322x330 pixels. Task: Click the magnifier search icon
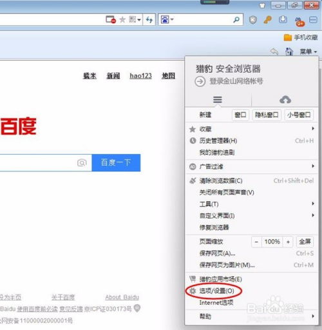pos(236,20)
